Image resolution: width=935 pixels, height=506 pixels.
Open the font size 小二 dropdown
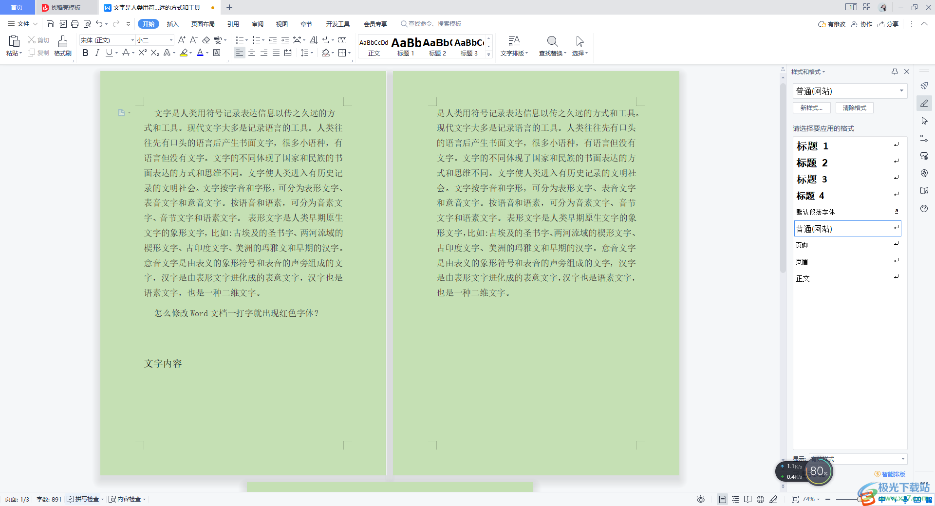click(x=171, y=40)
